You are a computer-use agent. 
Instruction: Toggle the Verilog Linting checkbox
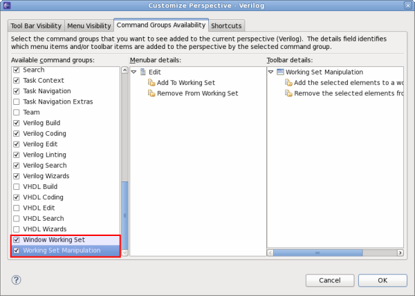(x=17, y=155)
